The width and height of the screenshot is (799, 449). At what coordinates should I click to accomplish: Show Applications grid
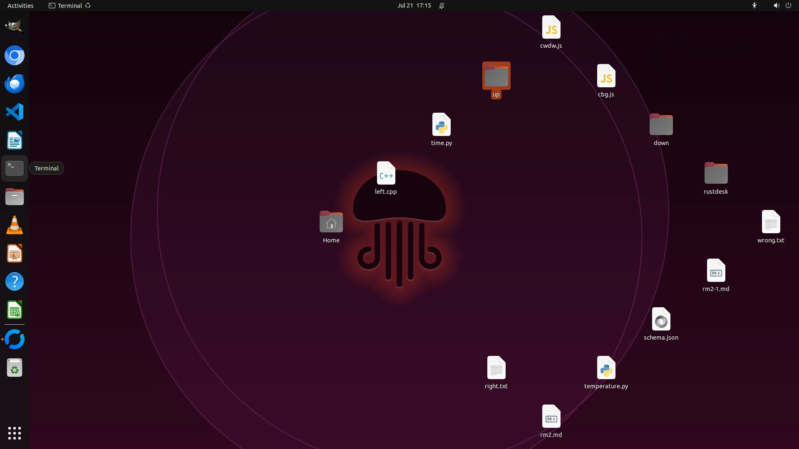(15, 433)
